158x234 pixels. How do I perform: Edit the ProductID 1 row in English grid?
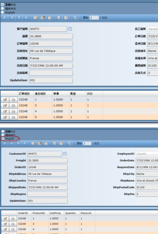click(x=5, y=219)
